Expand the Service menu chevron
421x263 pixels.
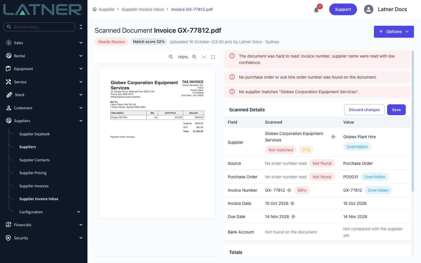pyautogui.click(x=81, y=82)
